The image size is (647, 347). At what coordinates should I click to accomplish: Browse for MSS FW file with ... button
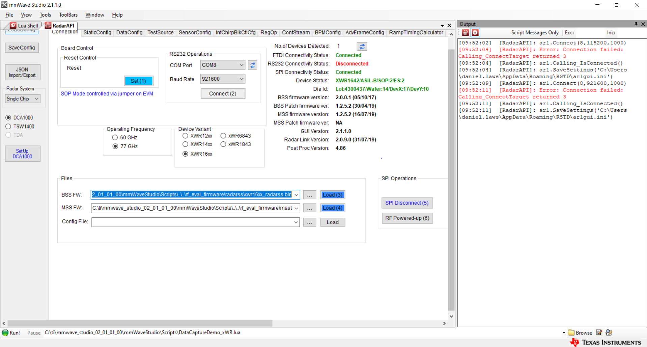pyautogui.click(x=309, y=208)
